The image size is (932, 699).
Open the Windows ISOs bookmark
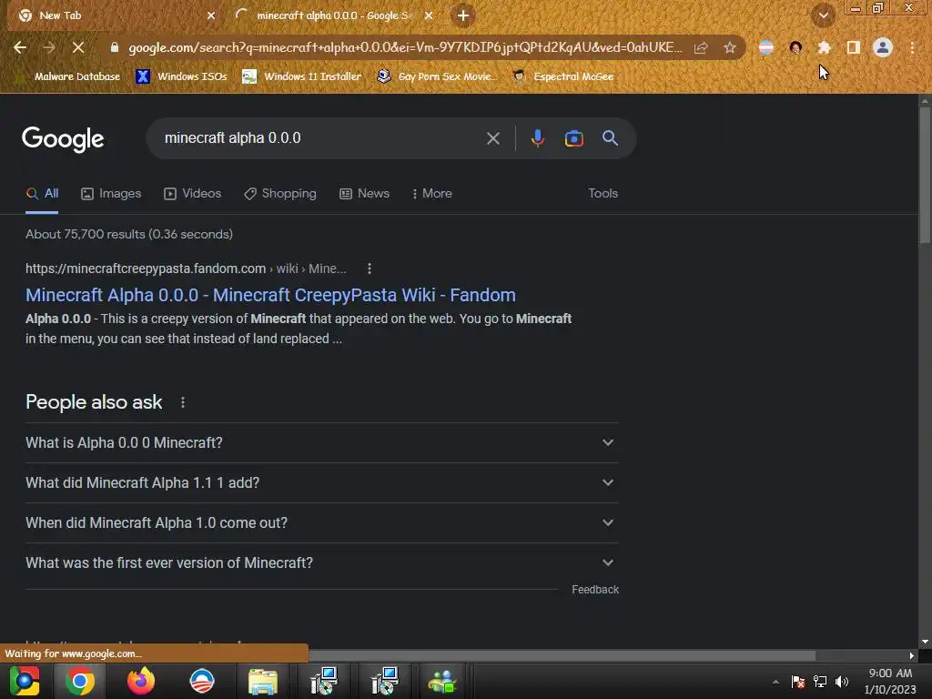coord(181,76)
